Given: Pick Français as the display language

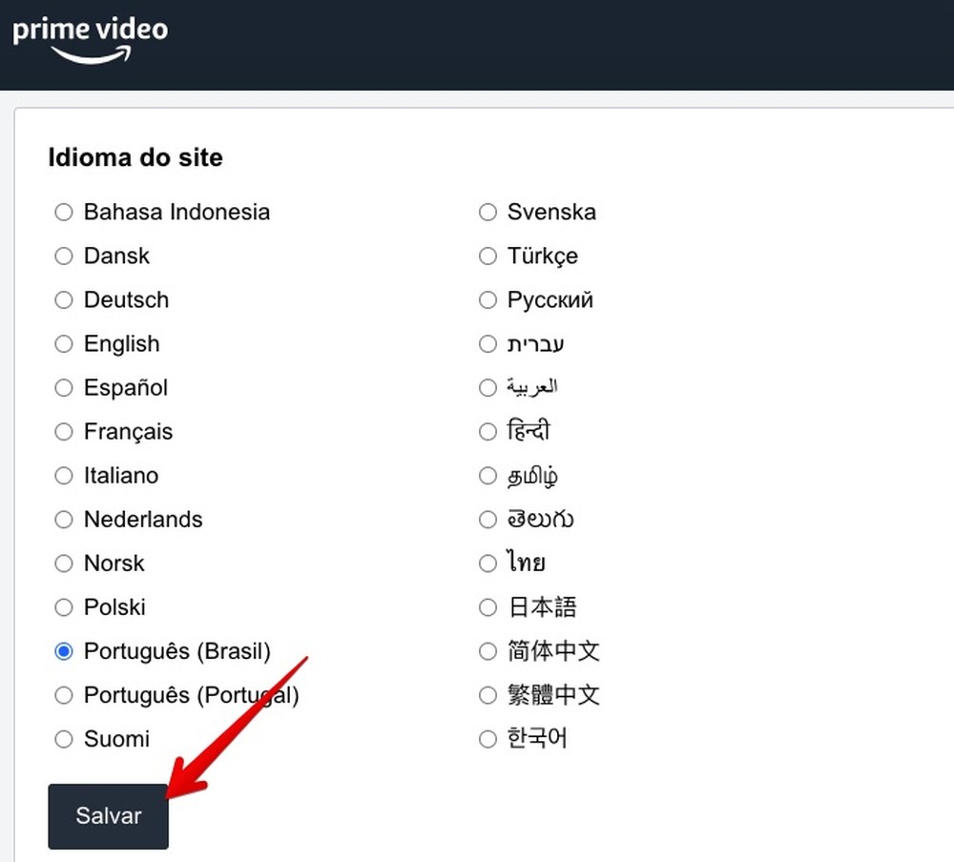Looking at the screenshot, I should (64, 432).
